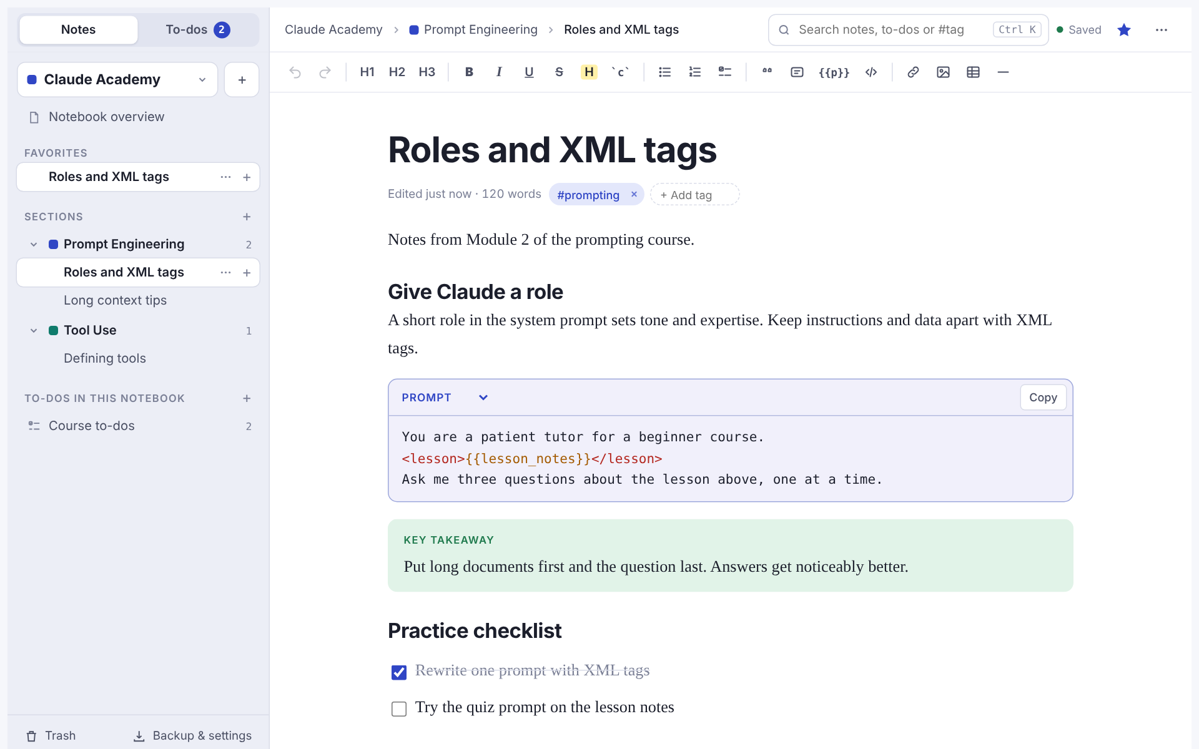Collapse the Prompt Engineering section

click(x=34, y=245)
